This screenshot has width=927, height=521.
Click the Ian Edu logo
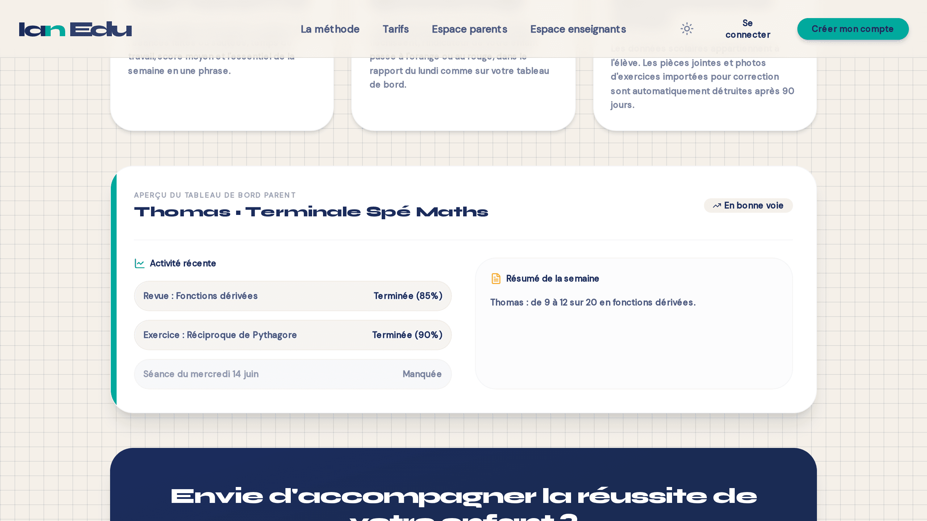75,29
